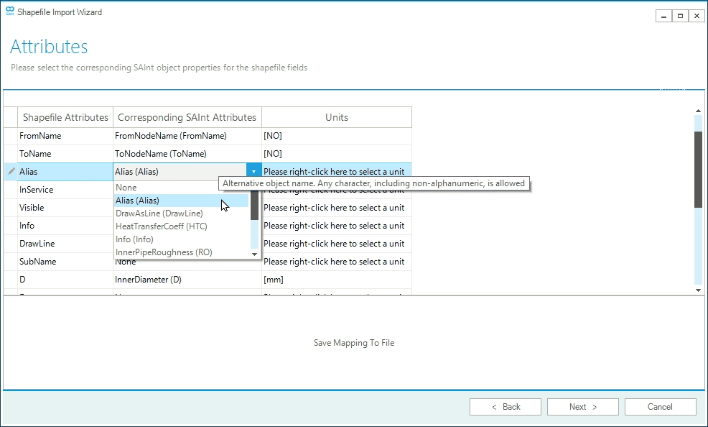The image size is (708, 427).
Task: Click the down arrow below the dropdown list scrollbar
Action: click(x=254, y=253)
